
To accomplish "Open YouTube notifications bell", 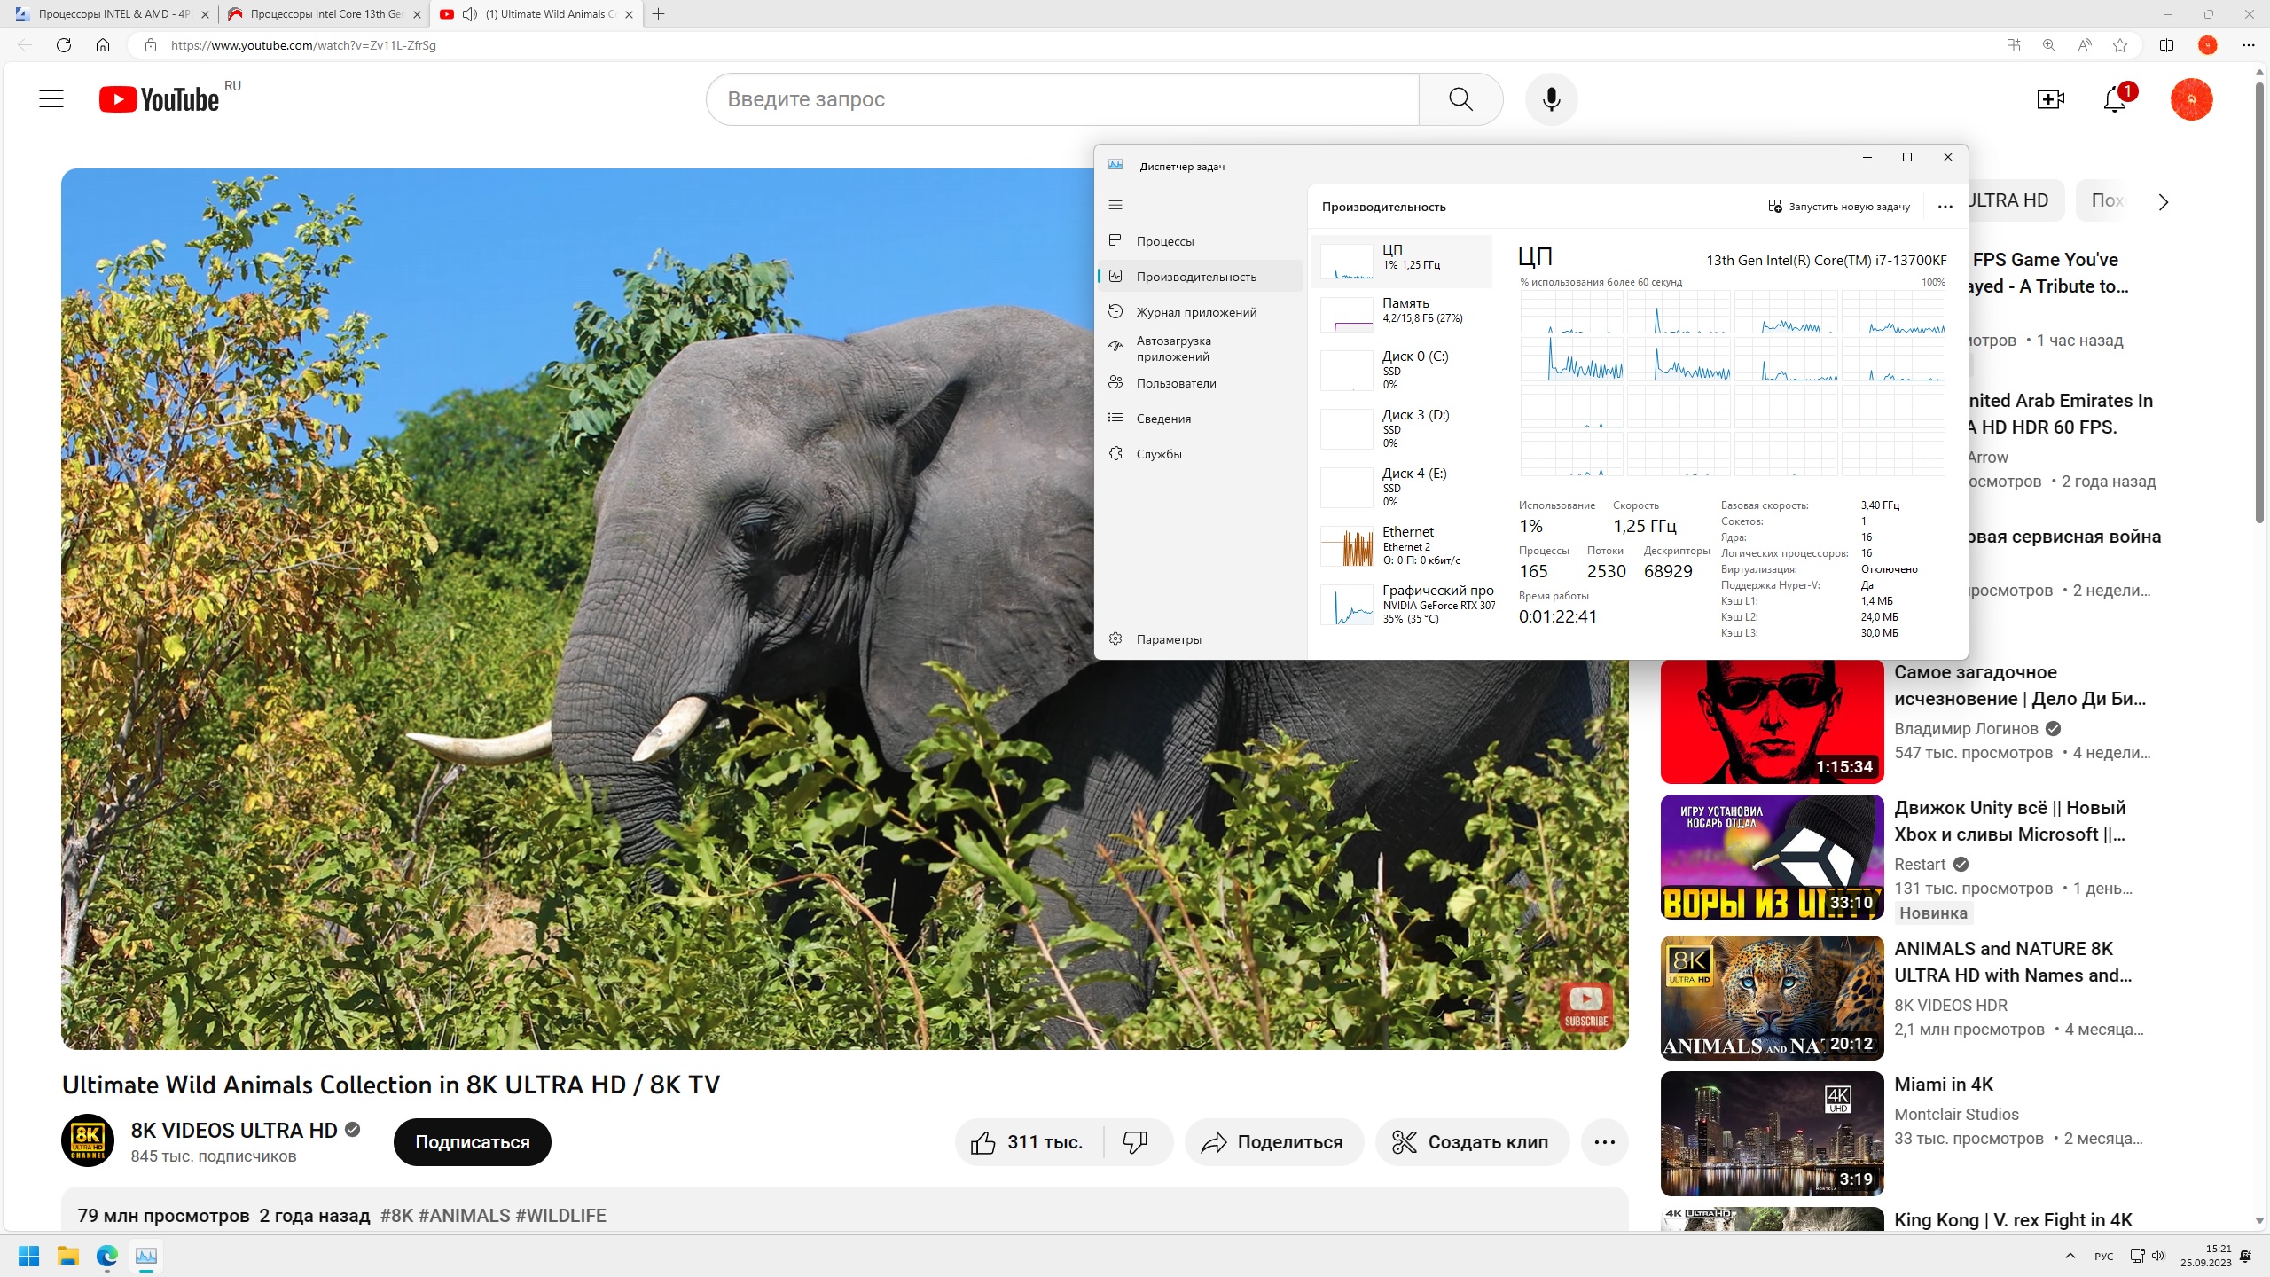I will click(x=2114, y=99).
